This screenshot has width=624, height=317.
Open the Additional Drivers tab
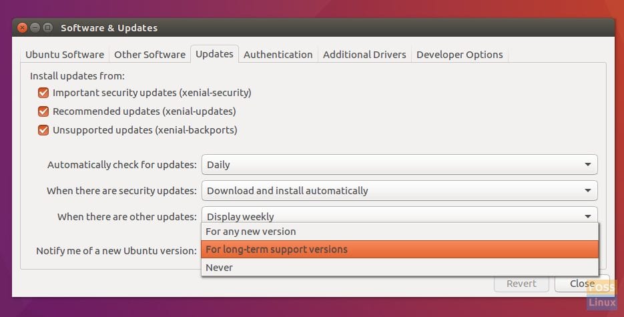click(364, 55)
